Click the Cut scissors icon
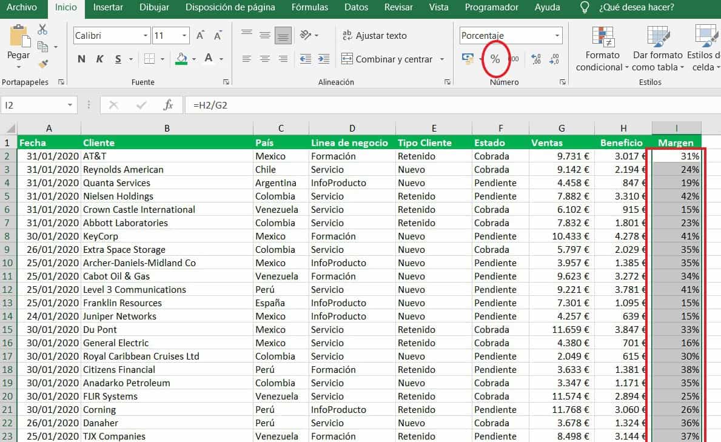Screen dimensions: 721x442 (42, 30)
